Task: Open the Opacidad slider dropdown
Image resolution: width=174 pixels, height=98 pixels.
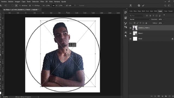Action: tap(164, 19)
